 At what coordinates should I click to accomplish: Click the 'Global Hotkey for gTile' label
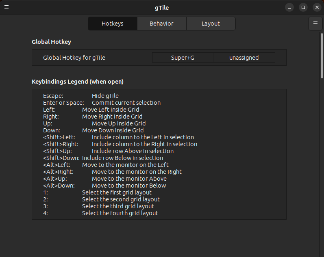click(x=74, y=58)
